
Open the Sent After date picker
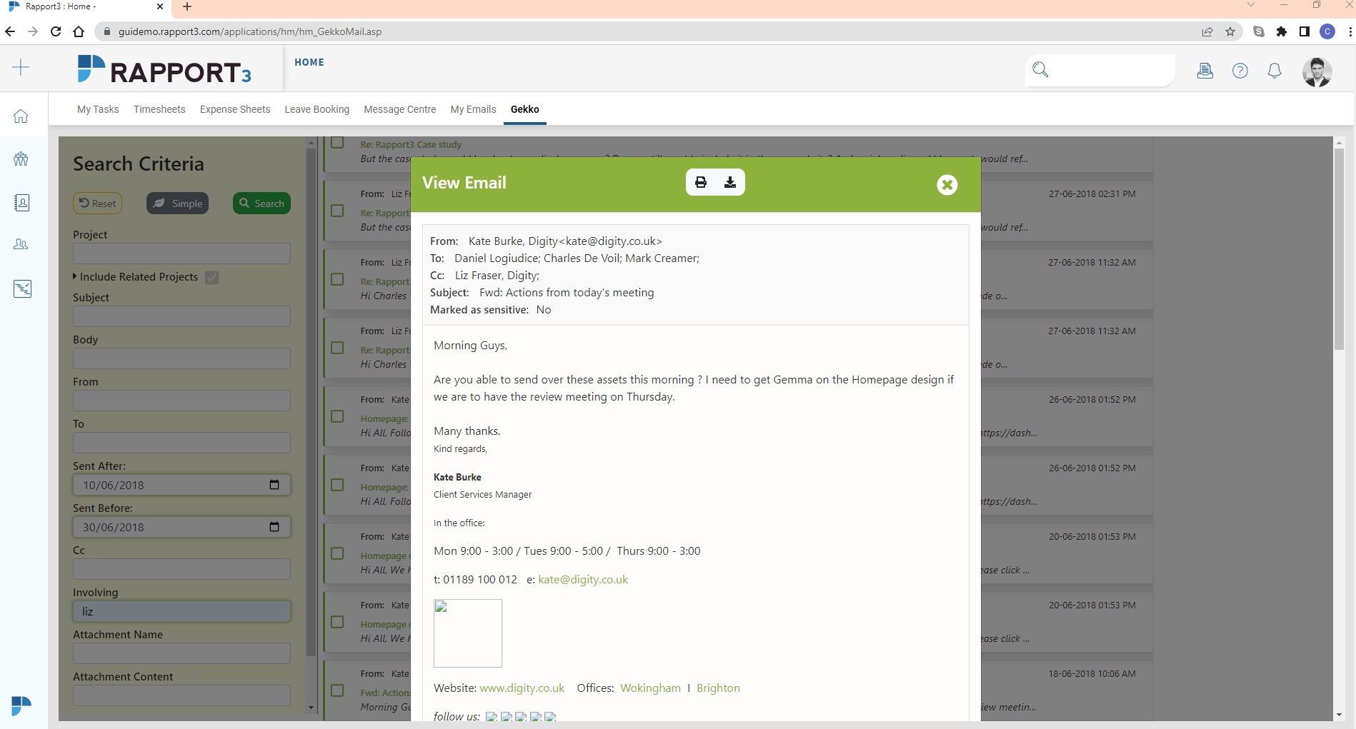pyautogui.click(x=274, y=484)
